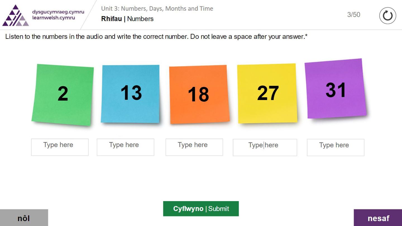Click the green sticky note numbered 2
This screenshot has height=226, width=402.
63,94
